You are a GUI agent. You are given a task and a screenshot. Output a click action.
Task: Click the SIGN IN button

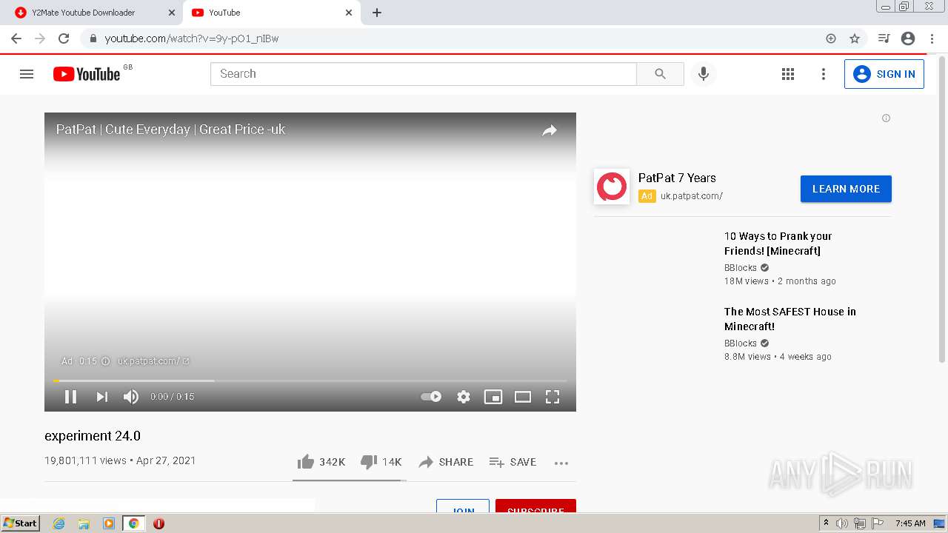884,74
